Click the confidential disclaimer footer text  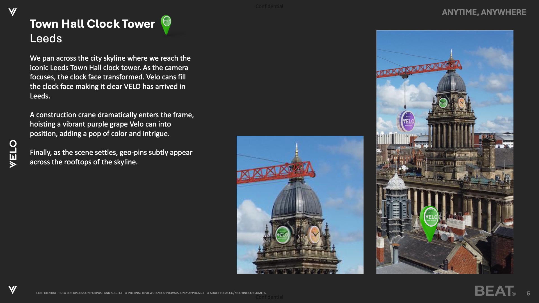click(151, 293)
